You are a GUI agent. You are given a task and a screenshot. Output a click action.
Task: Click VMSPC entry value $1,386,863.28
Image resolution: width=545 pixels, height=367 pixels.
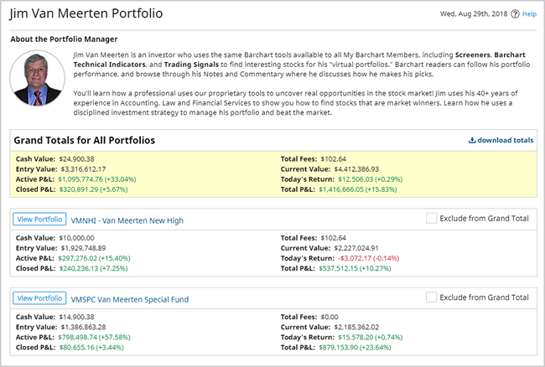83,327
